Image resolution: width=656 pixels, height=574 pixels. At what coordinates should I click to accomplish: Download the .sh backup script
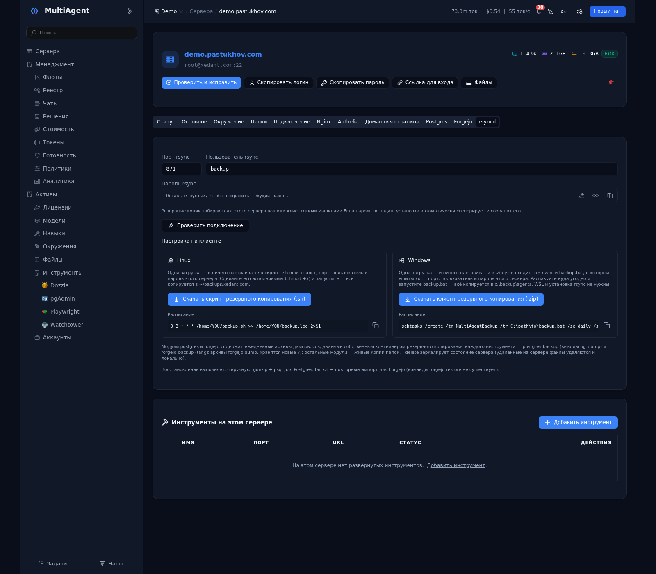[x=239, y=299]
